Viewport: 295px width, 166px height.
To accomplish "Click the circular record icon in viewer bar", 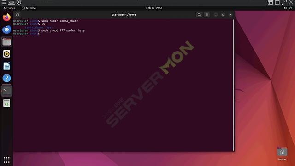I will (19, 2).
